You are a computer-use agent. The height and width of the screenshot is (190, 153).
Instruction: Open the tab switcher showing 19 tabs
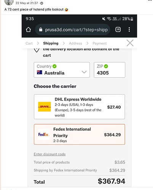[118, 30]
